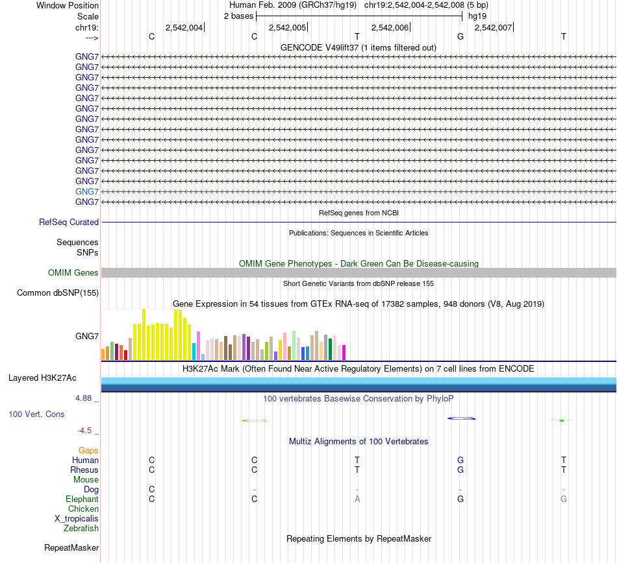Image resolution: width=617 pixels, height=563 pixels.
Task: Click the SNPs track label
Action: pos(88,252)
